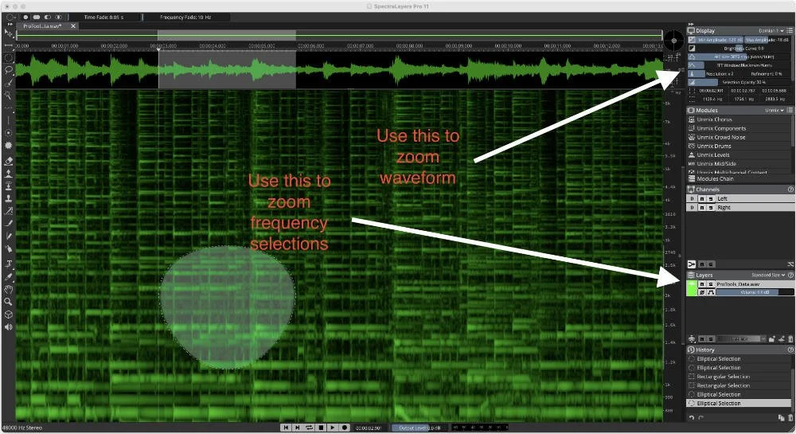Click the Modules Chain icon
The height and width of the screenshot is (434, 796).
[x=692, y=178]
